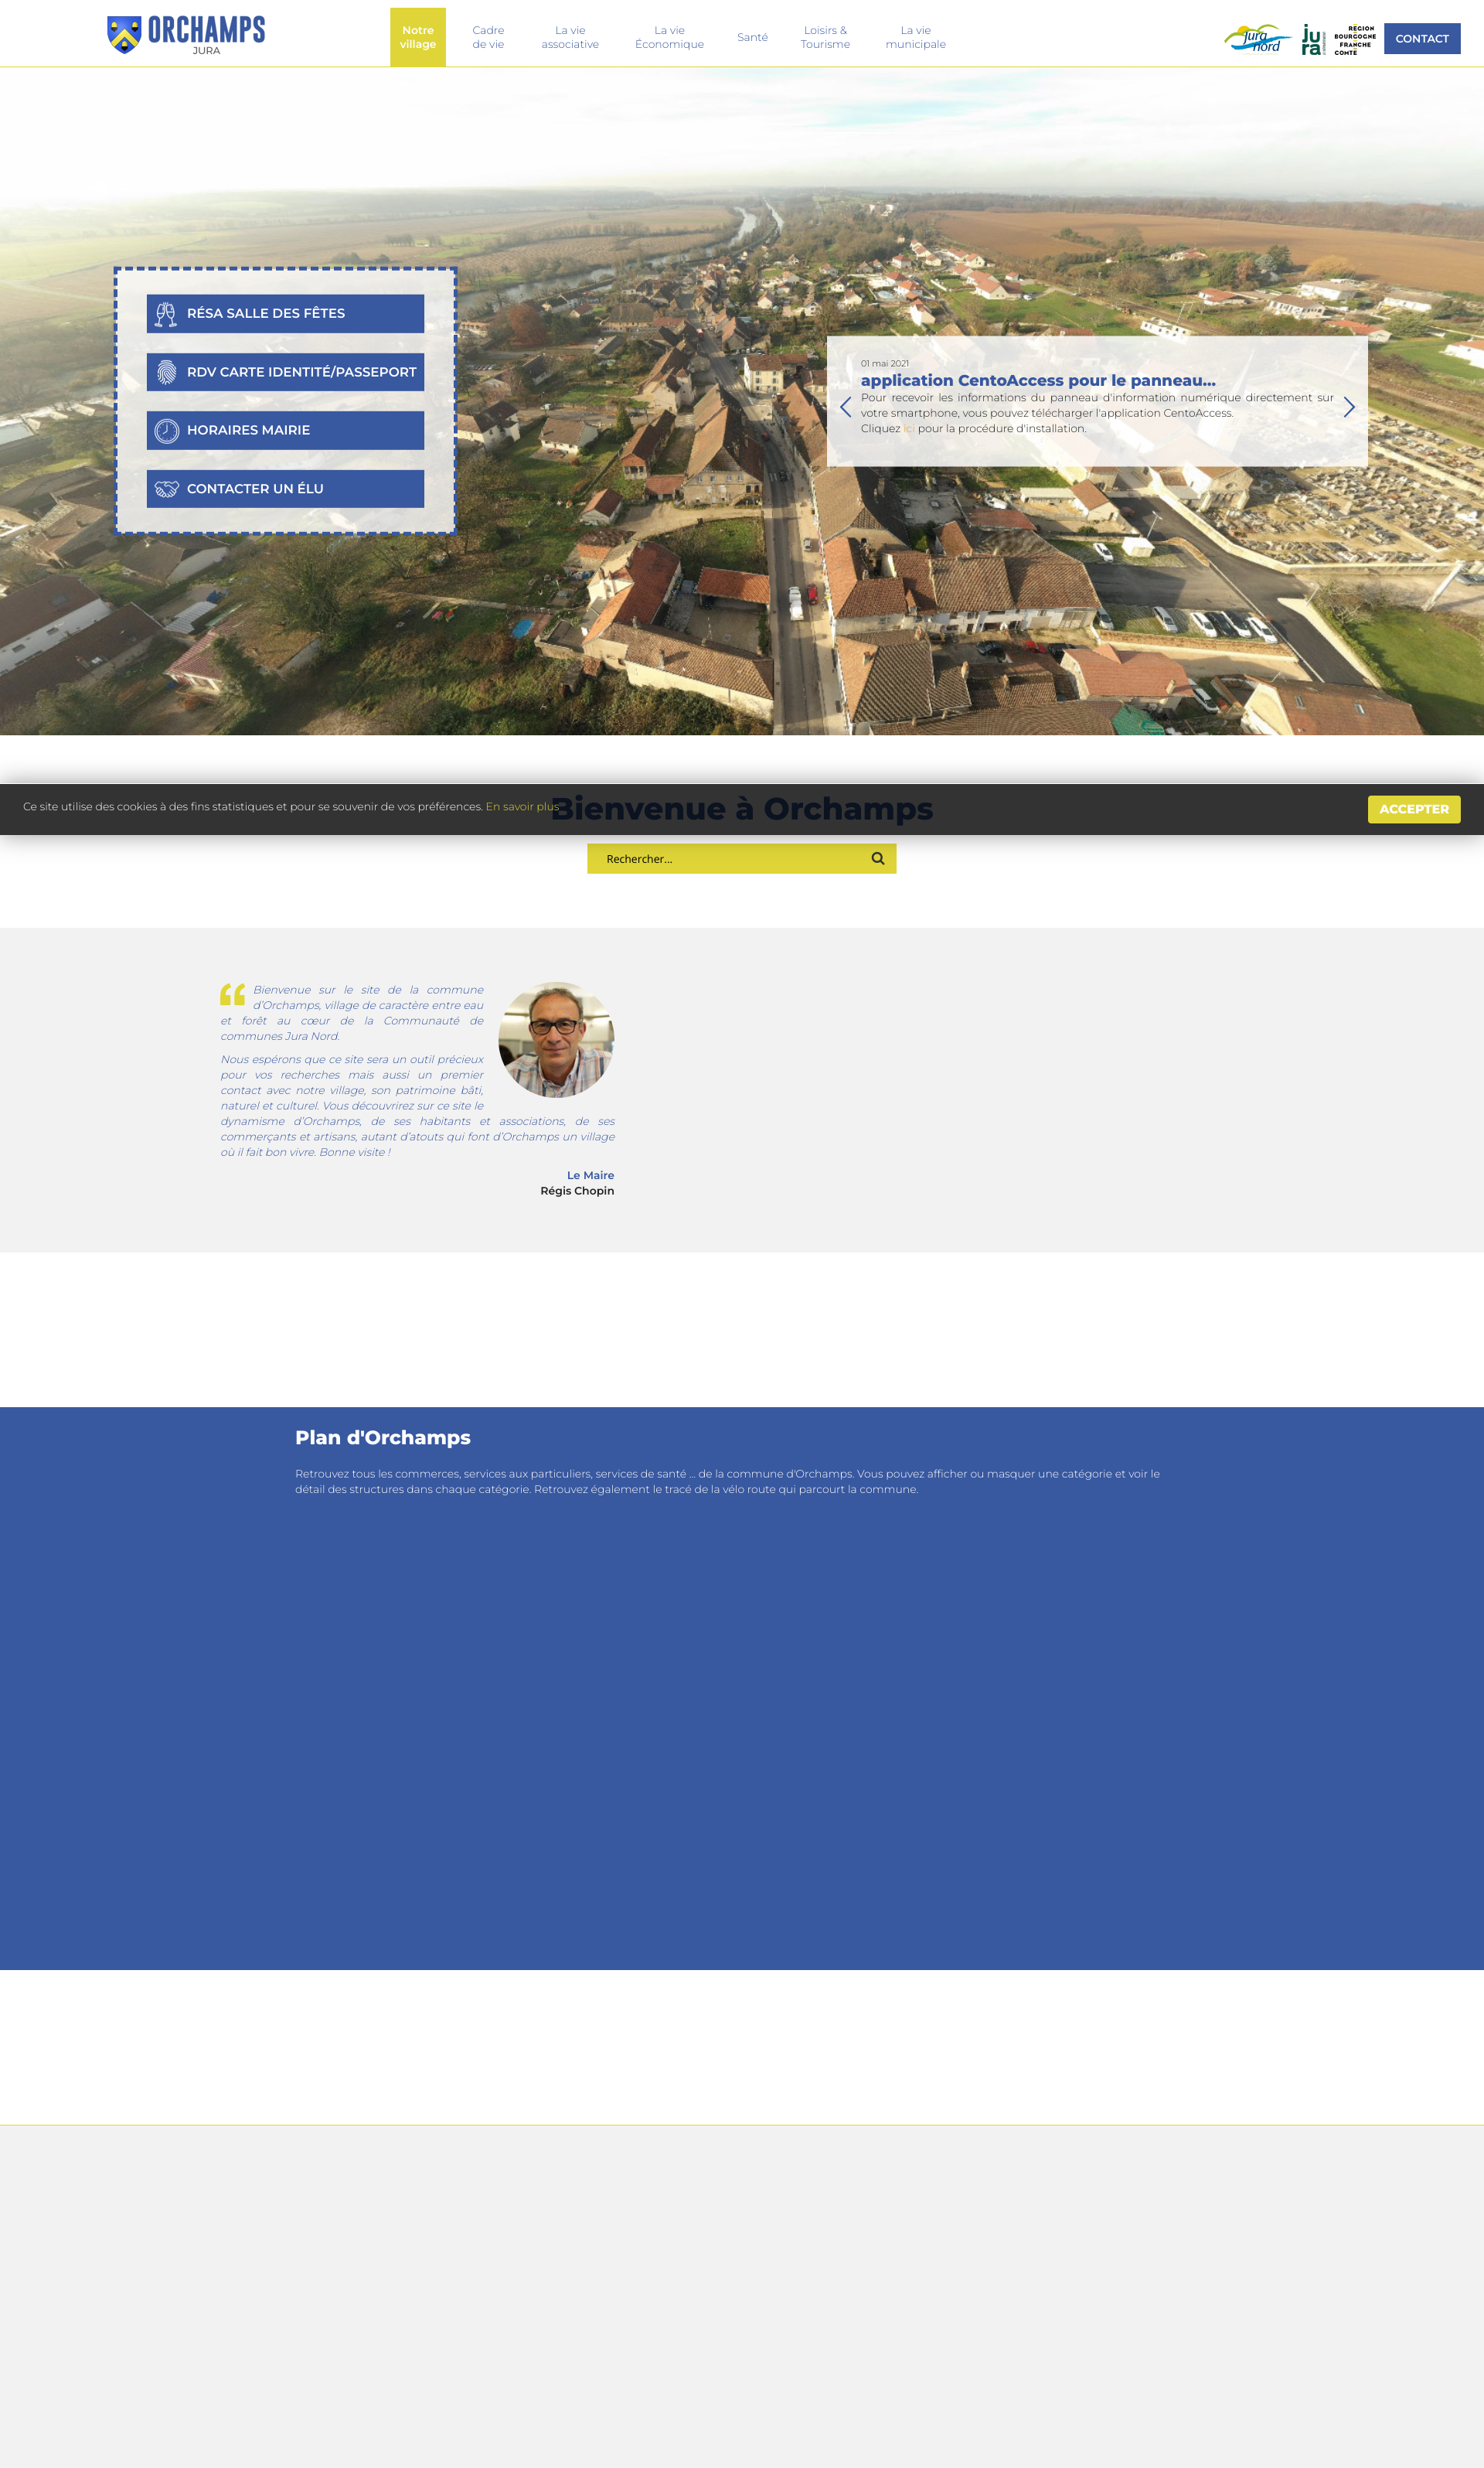
Task: Click the 'Le Maire' label
Action: 590,1175
